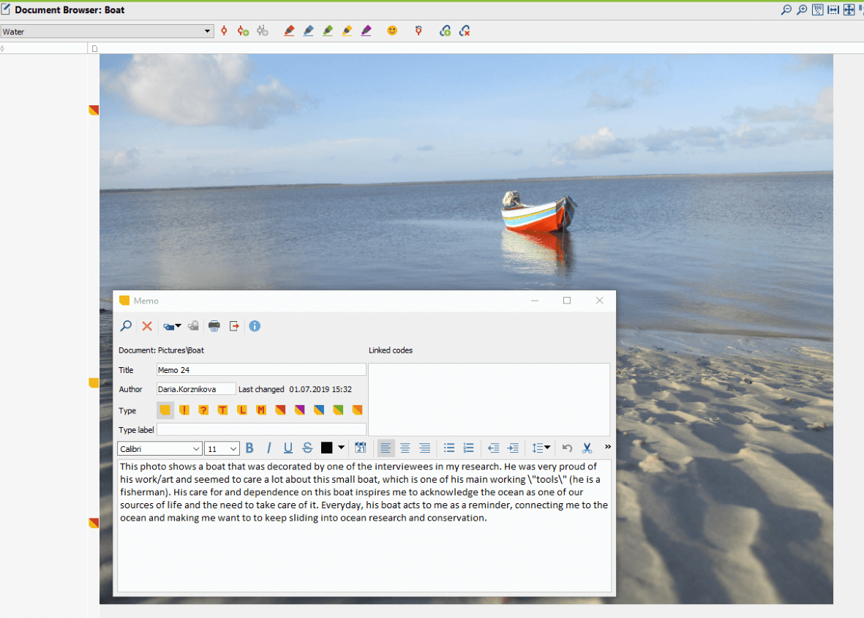Open font color dropdown arrow
This screenshot has width=864, height=618.
point(342,448)
